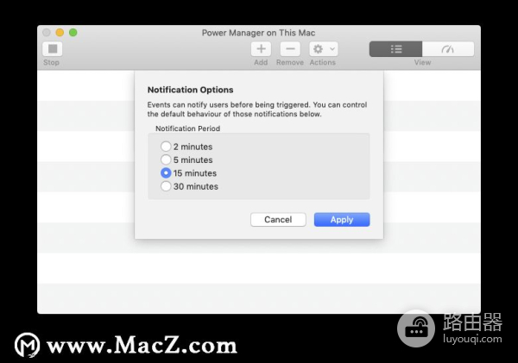
Task: Switch to the gauge view segment
Action: point(448,49)
